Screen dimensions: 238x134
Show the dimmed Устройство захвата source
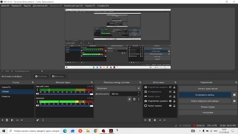pyautogui.click(x=170, y=87)
